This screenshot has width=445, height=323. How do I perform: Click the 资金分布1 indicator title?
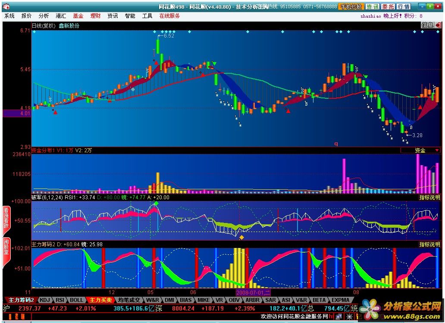(x=43, y=151)
